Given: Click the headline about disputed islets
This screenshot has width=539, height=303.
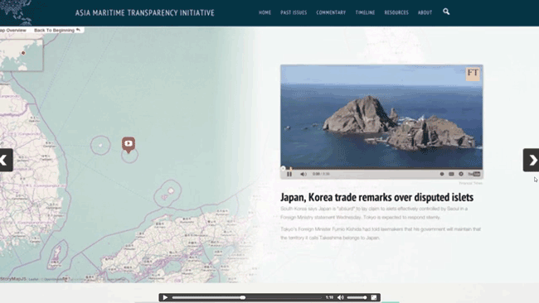Looking at the screenshot, I should [376, 197].
